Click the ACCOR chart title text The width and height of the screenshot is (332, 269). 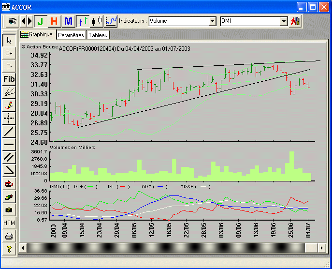124,49
